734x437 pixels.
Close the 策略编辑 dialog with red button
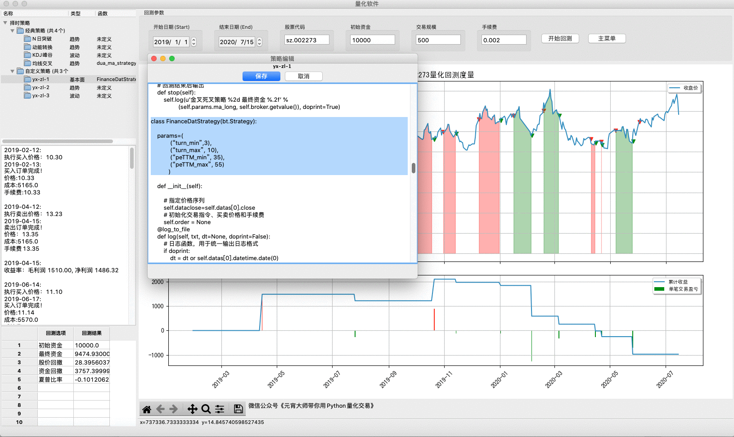pyautogui.click(x=154, y=59)
